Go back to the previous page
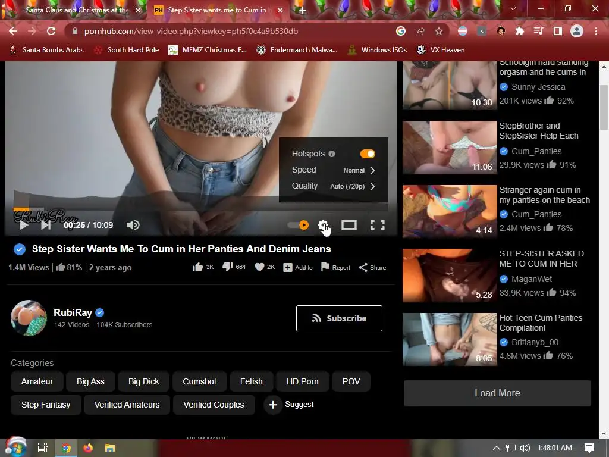609x457 pixels. (13, 31)
